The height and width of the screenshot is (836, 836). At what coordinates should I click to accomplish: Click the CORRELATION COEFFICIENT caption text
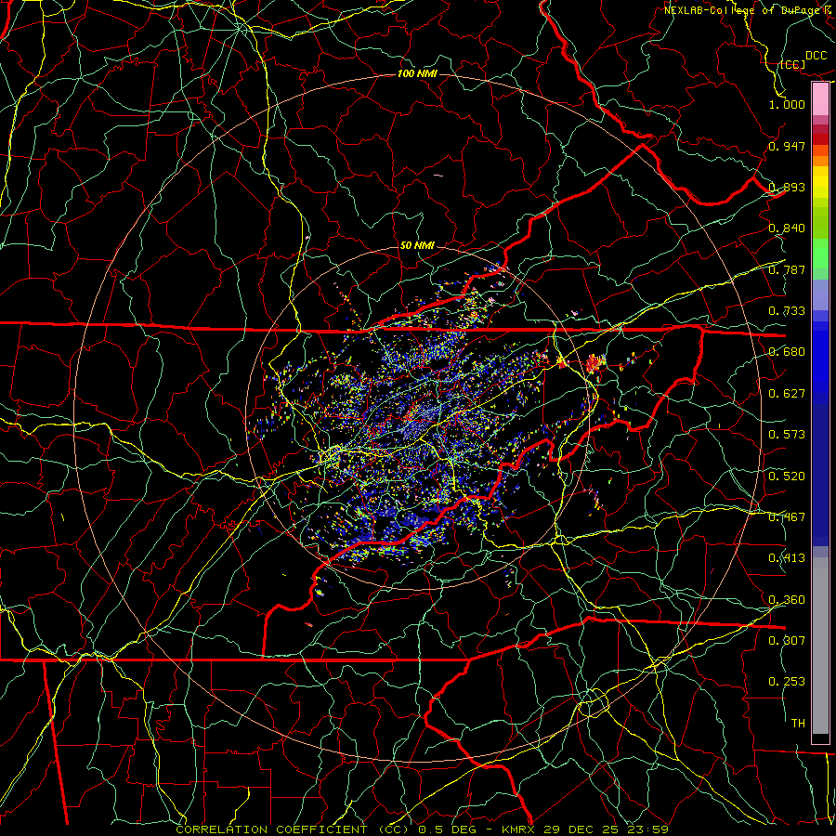tap(271, 829)
